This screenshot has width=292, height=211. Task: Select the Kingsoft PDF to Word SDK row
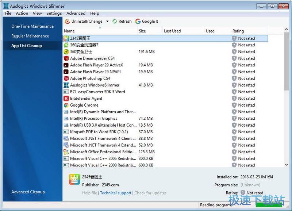pyautogui.click(x=99, y=132)
